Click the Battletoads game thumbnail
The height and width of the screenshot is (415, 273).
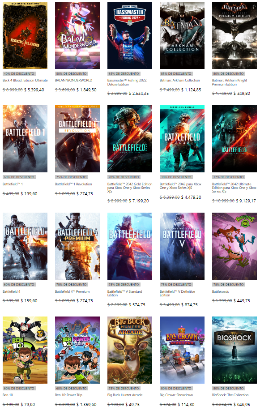tap(235, 246)
